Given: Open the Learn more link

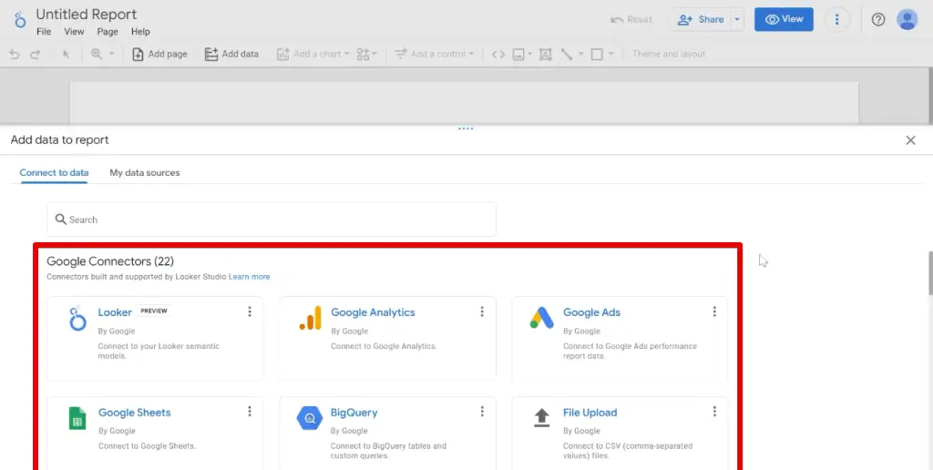Looking at the screenshot, I should (x=250, y=277).
